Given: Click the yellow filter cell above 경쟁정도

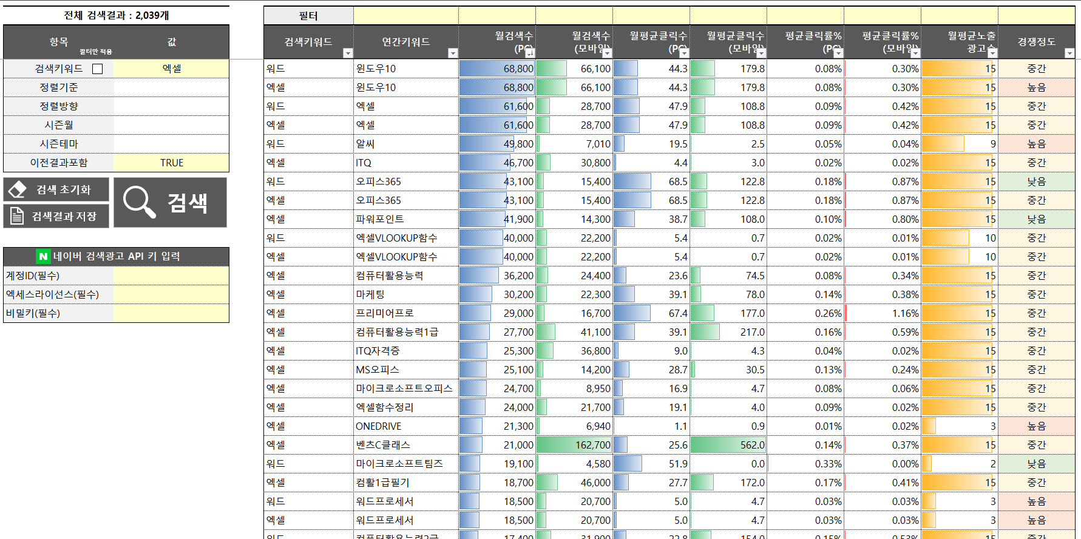Looking at the screenshot, I should (x=1037, y=16).
